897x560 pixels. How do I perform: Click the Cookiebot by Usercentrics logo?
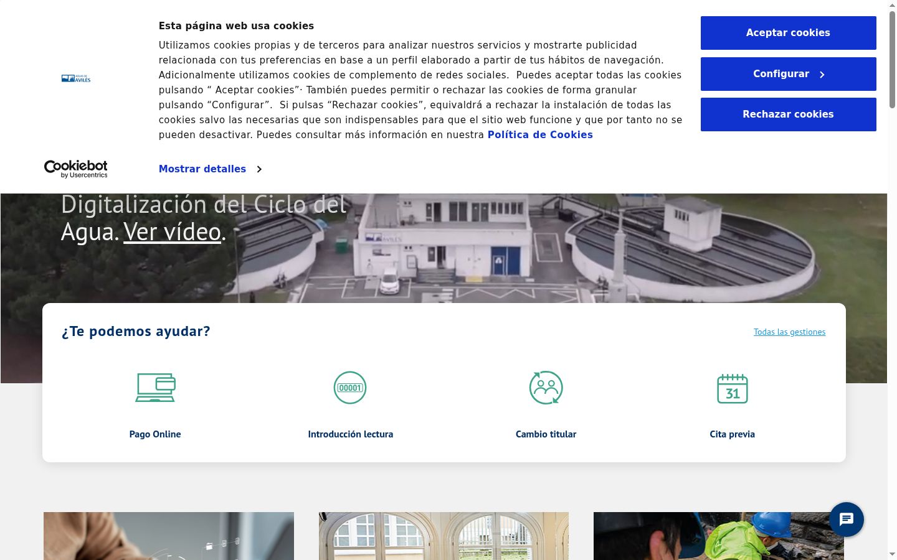coord(76,169)
